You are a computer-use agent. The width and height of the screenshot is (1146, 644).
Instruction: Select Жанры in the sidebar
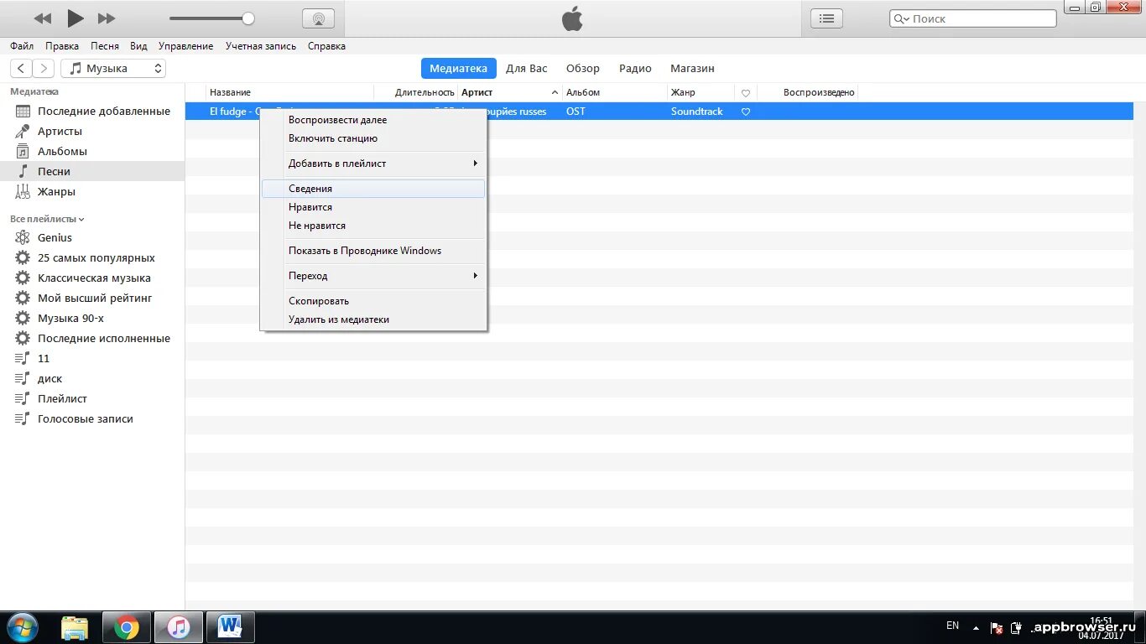tap(92, 191)
